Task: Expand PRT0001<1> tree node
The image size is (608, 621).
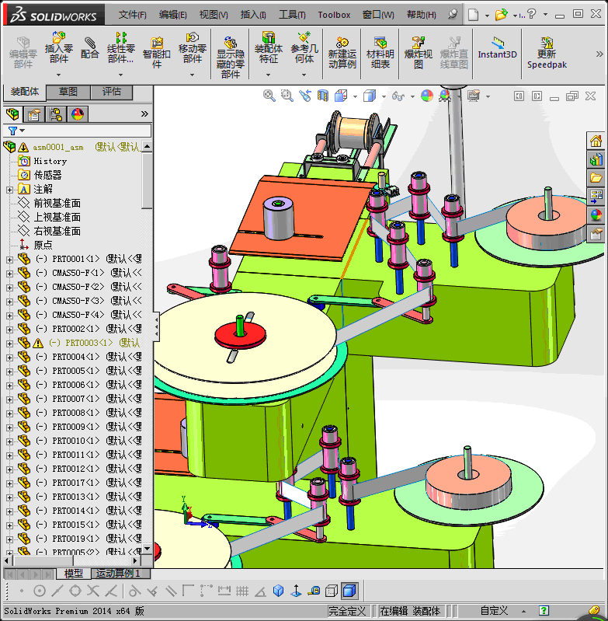Action: pos(9,260)
